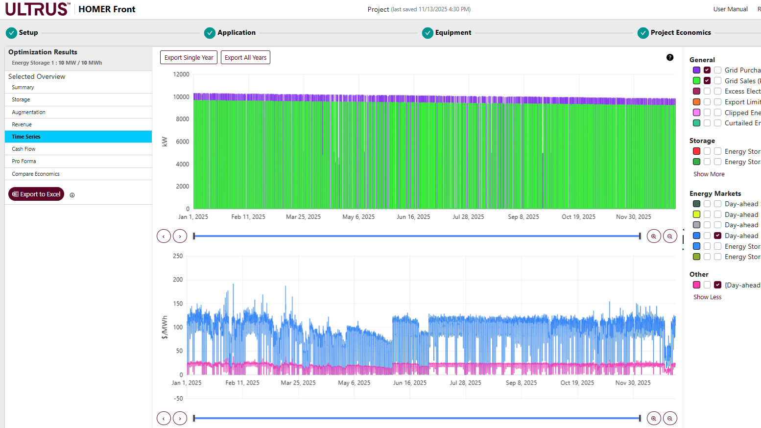
Task: Click the purple Grid Purchases color swatch
Action: pos(696,70)
